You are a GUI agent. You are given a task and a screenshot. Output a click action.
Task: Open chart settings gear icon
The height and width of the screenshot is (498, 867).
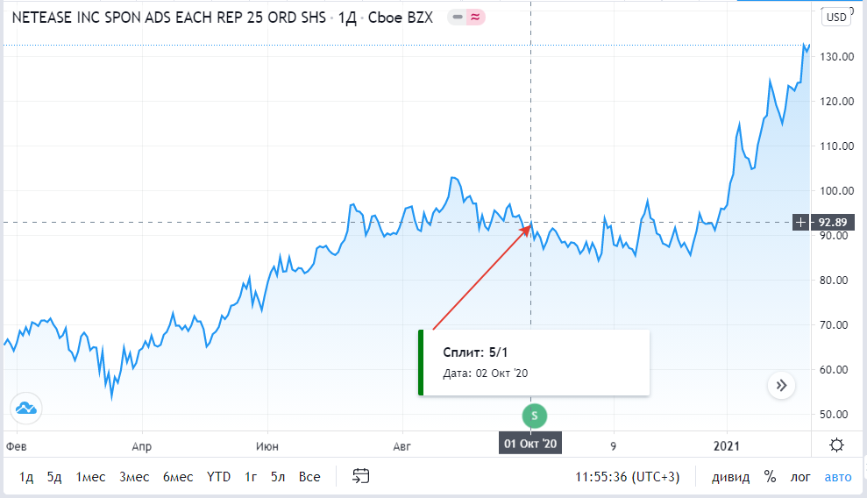point(836,445)
